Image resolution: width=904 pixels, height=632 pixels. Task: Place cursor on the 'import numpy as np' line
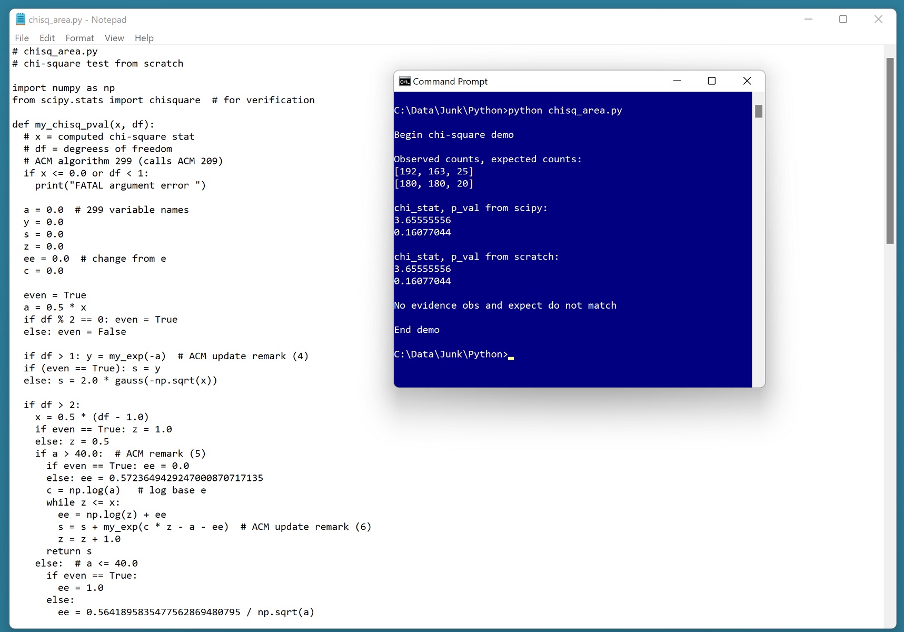pos(64,88)
